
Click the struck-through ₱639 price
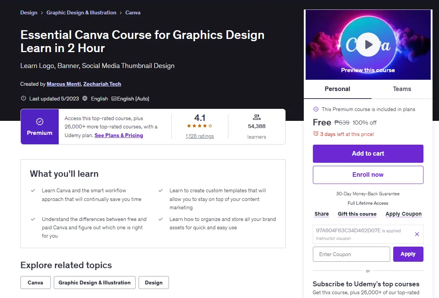click(342, 123)
